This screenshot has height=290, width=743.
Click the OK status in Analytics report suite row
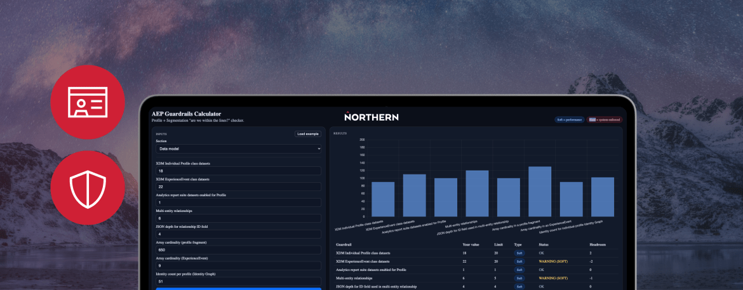(542, 270)
